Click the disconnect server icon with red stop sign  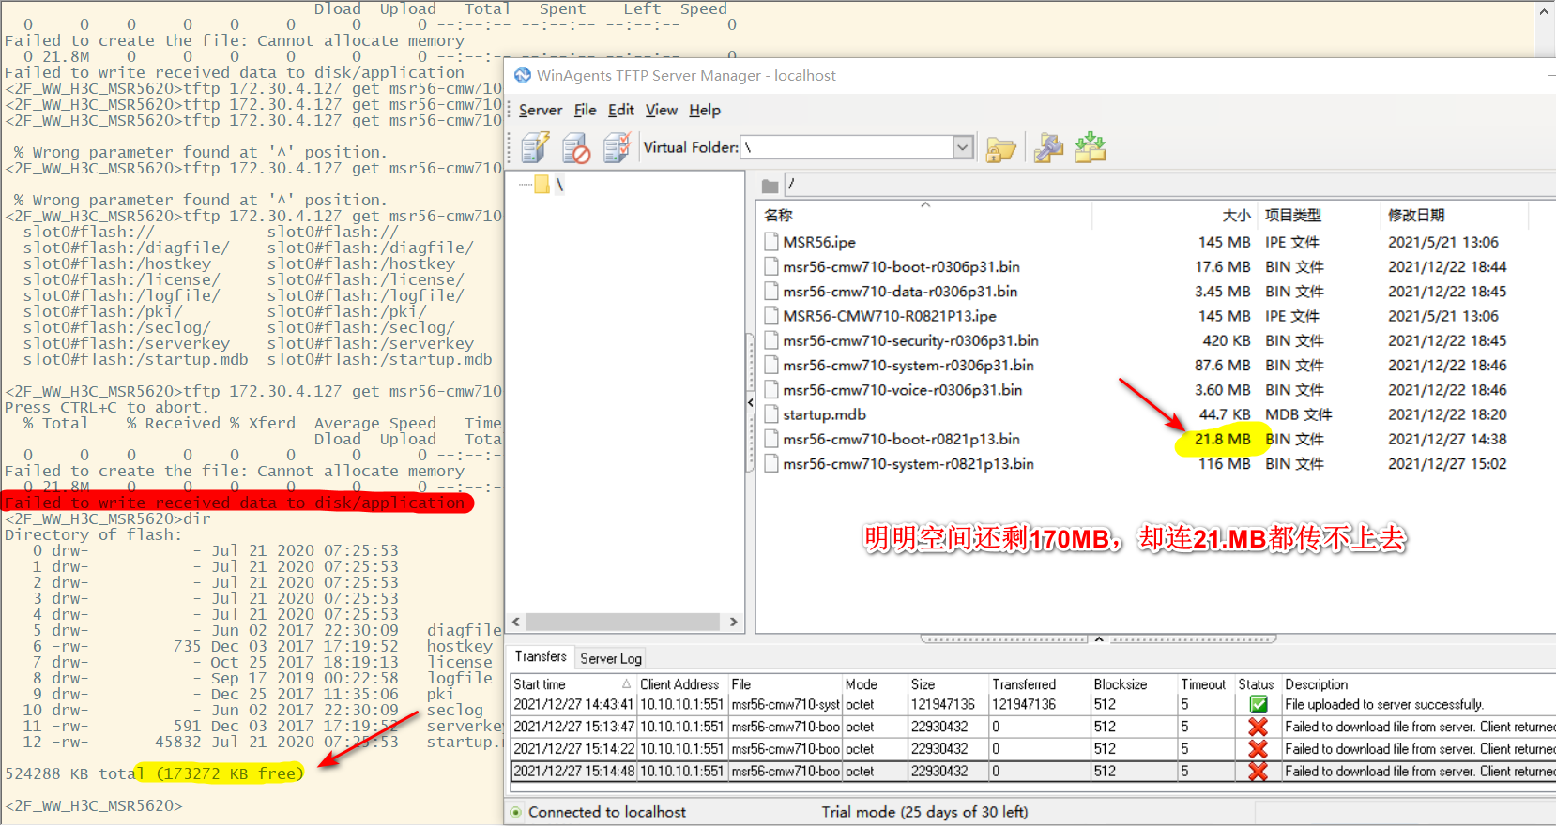point(576,147)
